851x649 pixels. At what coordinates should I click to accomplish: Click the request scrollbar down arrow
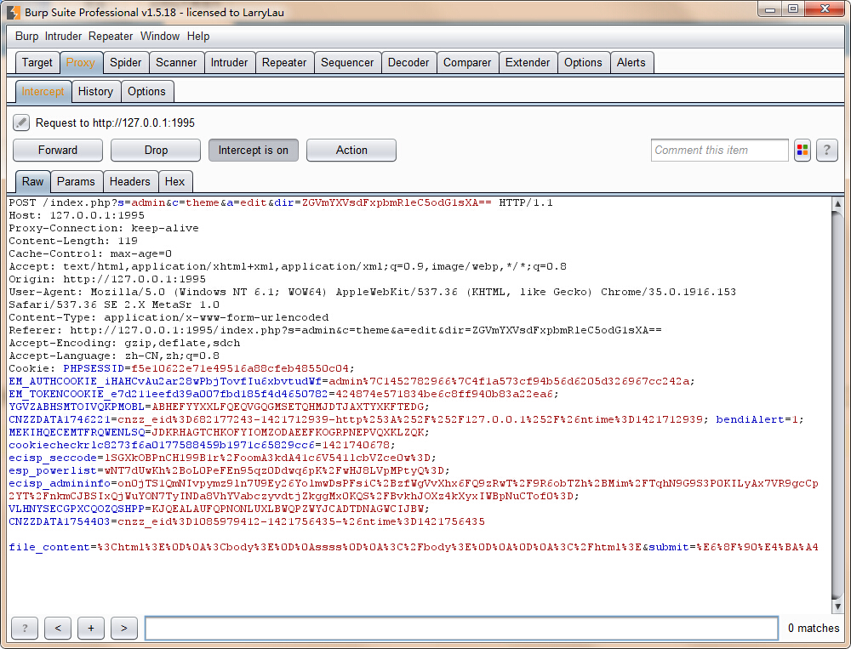(x=837, y=606)
